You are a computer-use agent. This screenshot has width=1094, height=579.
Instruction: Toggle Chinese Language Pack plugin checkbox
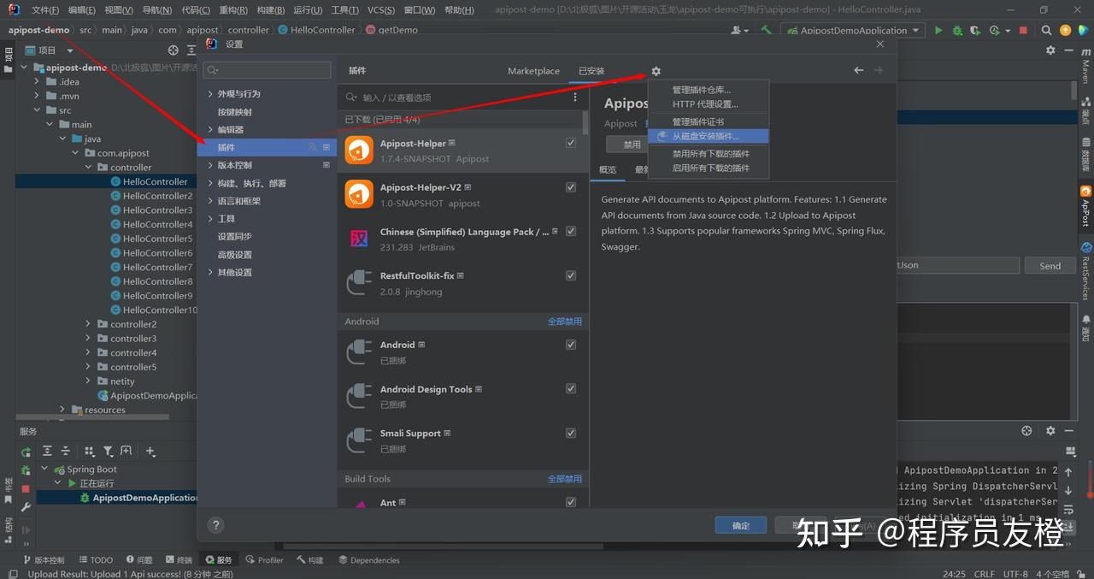click(571, 231)
